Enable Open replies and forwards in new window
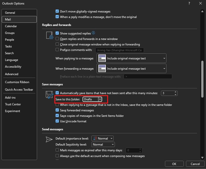This screenshot has height=169, width=206. pos(57,38)
